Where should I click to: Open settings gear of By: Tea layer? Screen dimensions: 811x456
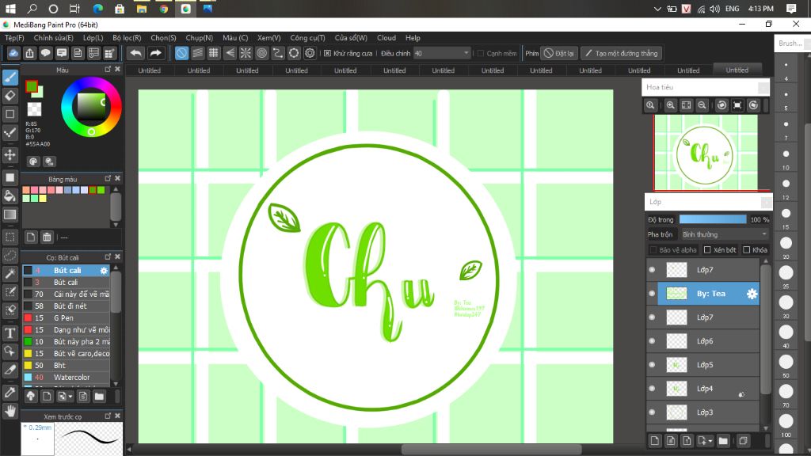752,294
